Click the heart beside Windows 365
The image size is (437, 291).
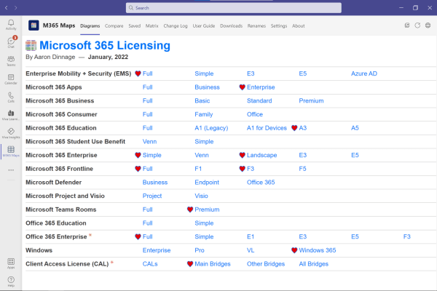294,250
